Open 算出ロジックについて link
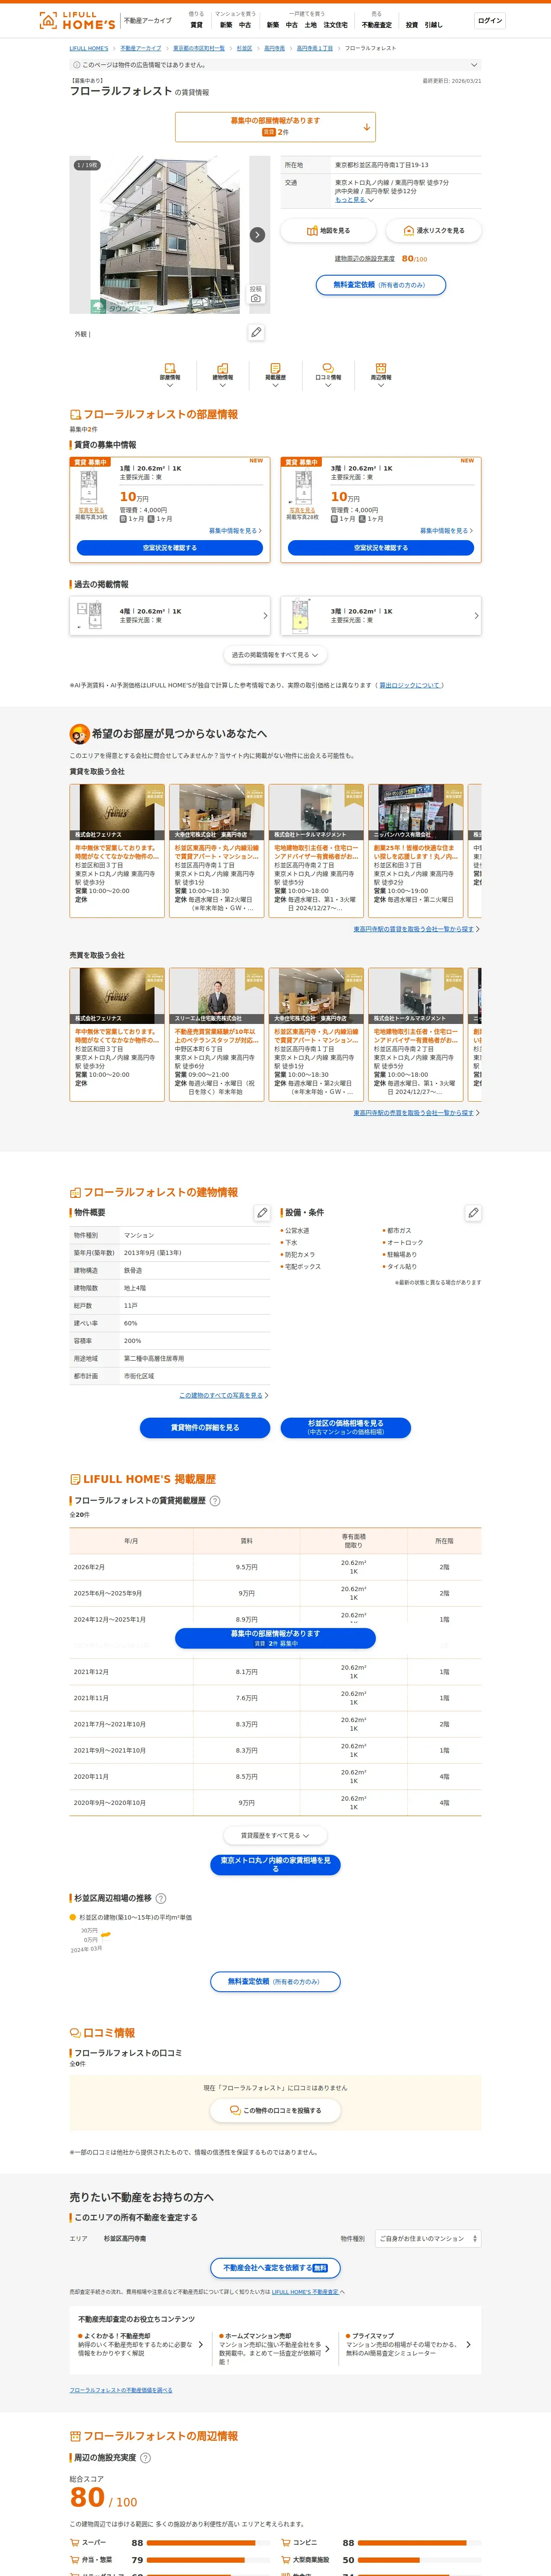Viewport: 551px width, 2576px height. pos(409,685)
